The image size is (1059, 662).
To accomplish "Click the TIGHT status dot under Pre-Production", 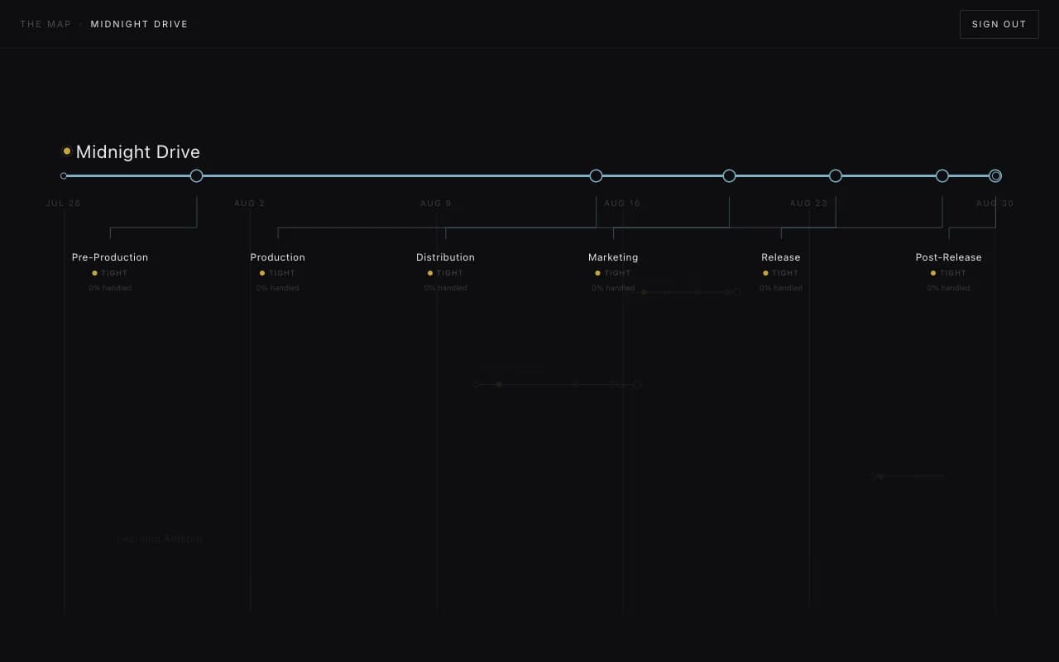I will pyautogui.click(x=95, y=273).
